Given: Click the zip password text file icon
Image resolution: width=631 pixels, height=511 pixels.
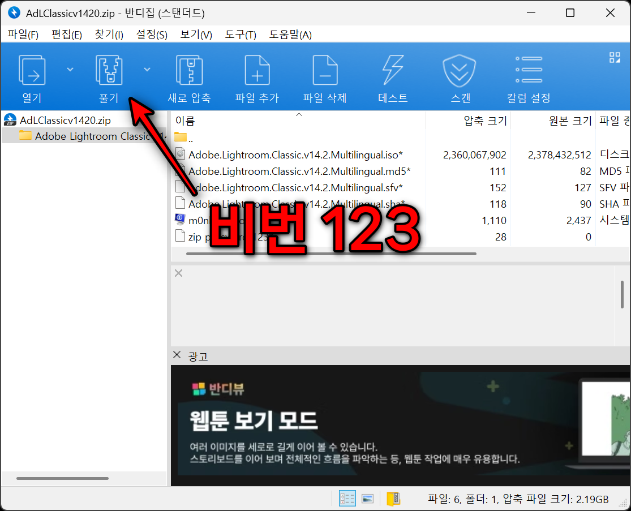Looking at the screenshot, I should (181, 236).
